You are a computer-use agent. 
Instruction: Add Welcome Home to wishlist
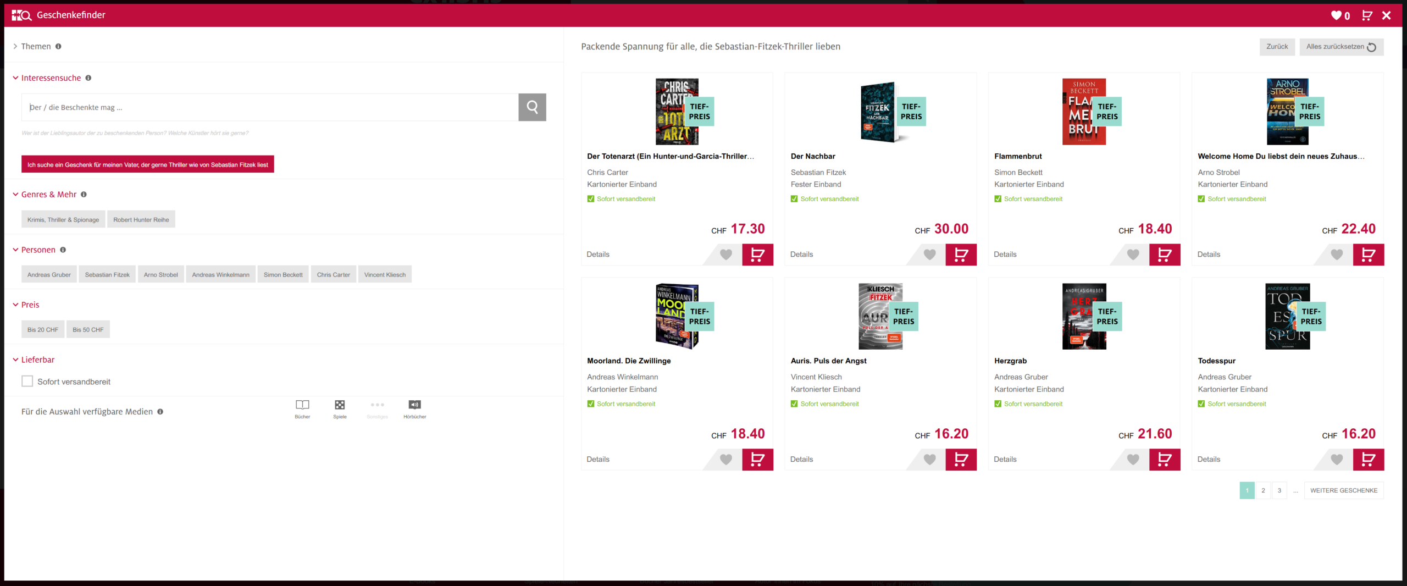click(x=1337, y=255)
